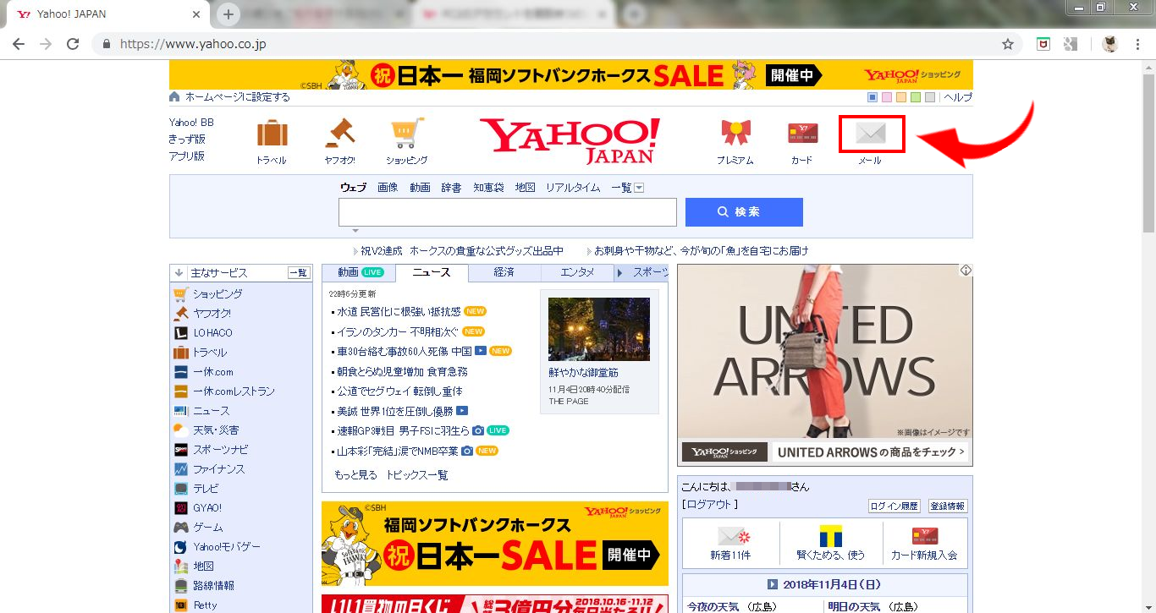Click the プレミアム ribbon icon
Image resolution: width=1156 pixels, height=613 pixels.
click(735, 133)
